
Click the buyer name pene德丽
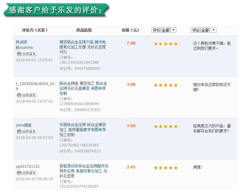(x=24, y=125)
